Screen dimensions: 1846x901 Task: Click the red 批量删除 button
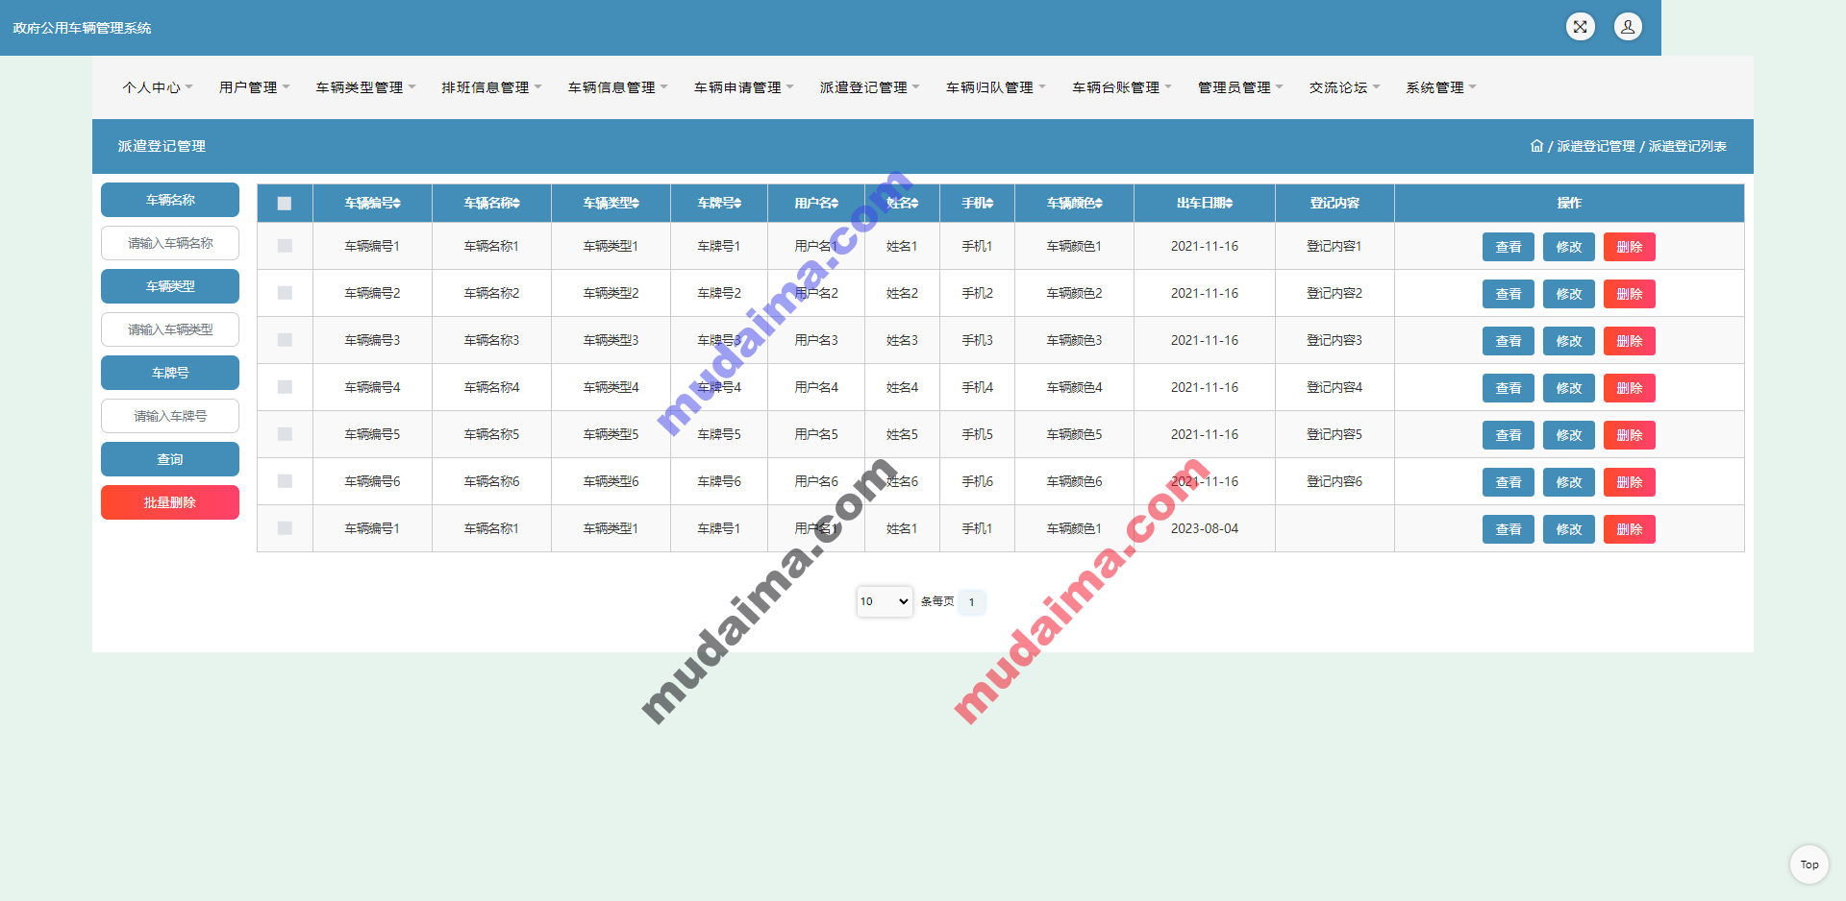point(170,502)
